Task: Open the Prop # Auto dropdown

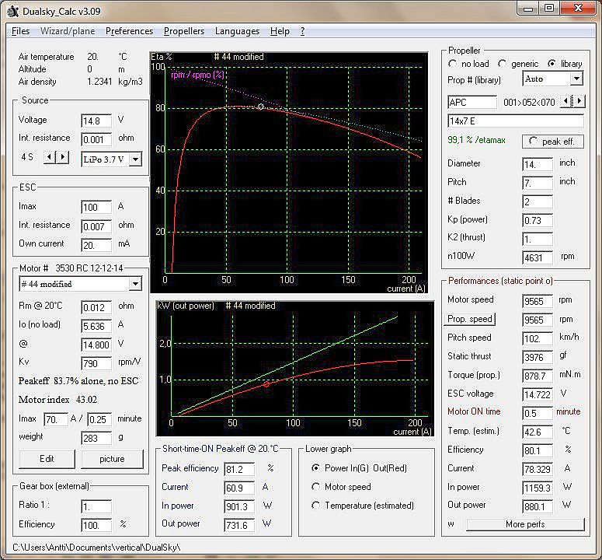Action: [x=576, y=79]
